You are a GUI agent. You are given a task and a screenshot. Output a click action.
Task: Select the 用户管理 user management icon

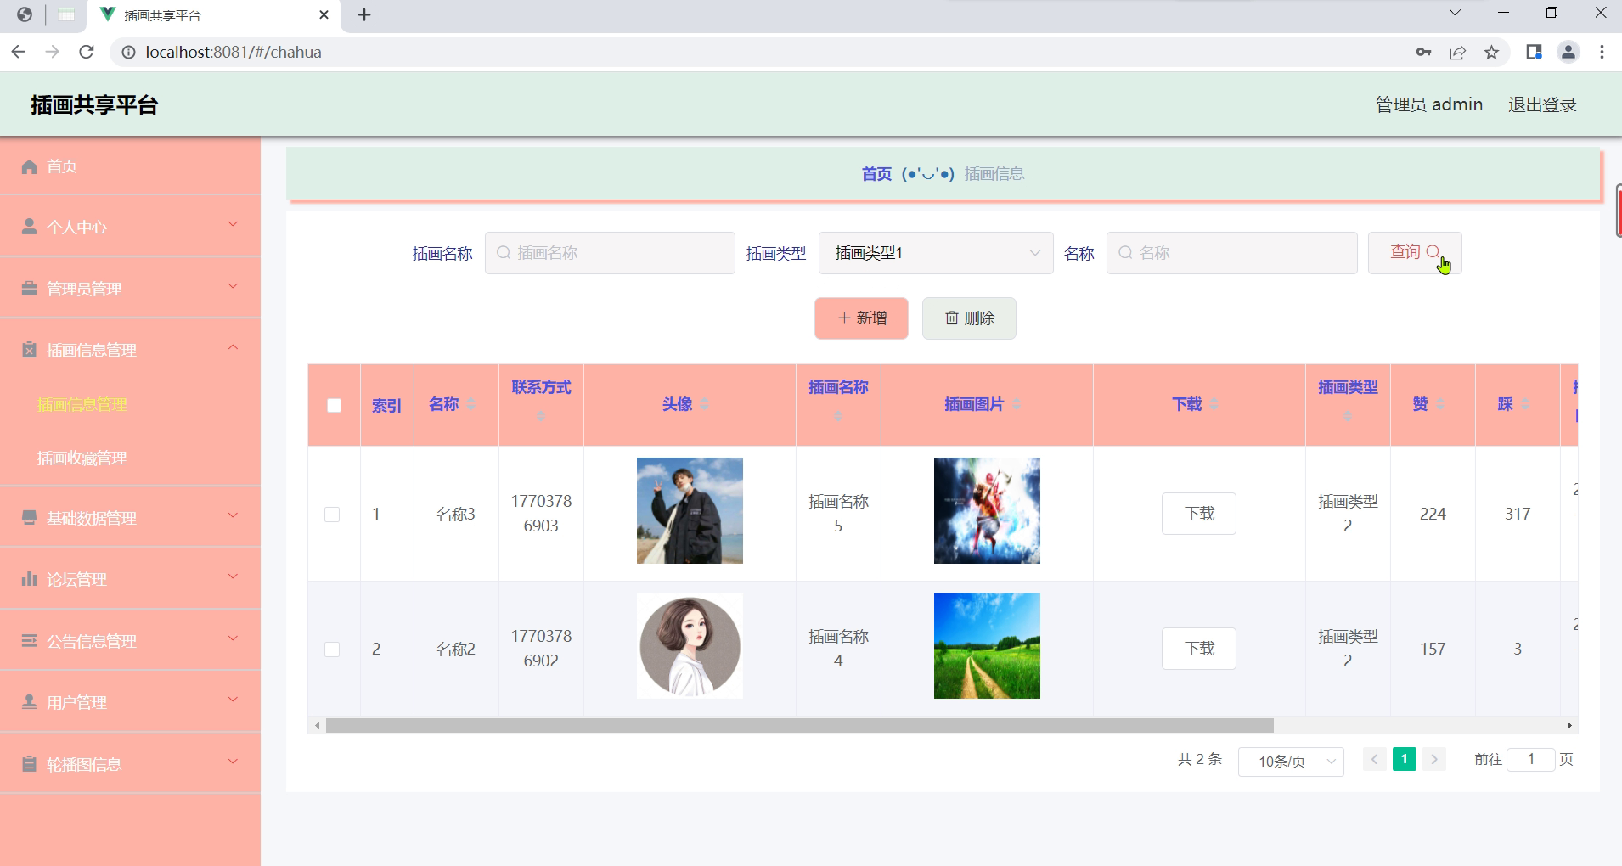(x=28, y=701)
